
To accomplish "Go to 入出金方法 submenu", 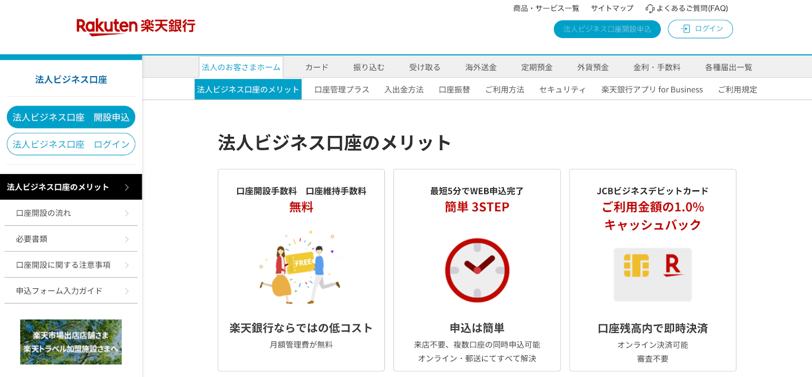I will 404,89.
